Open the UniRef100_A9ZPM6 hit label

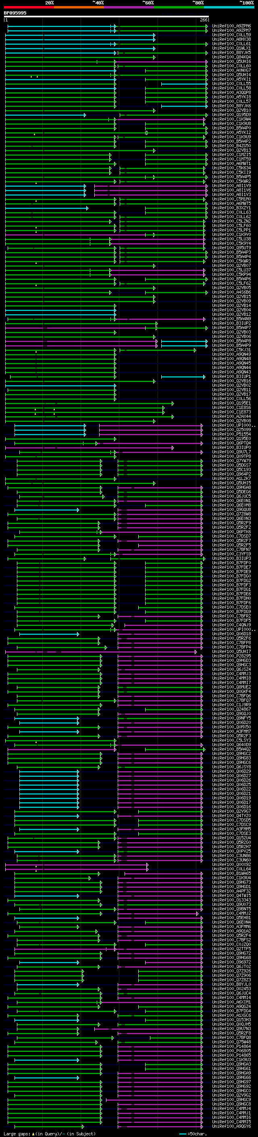(x=231, y=26)
